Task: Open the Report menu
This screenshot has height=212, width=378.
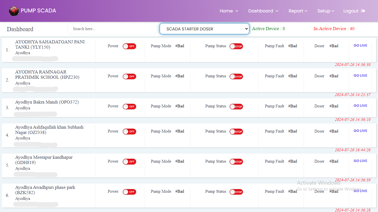Action: tap(298, 11)
